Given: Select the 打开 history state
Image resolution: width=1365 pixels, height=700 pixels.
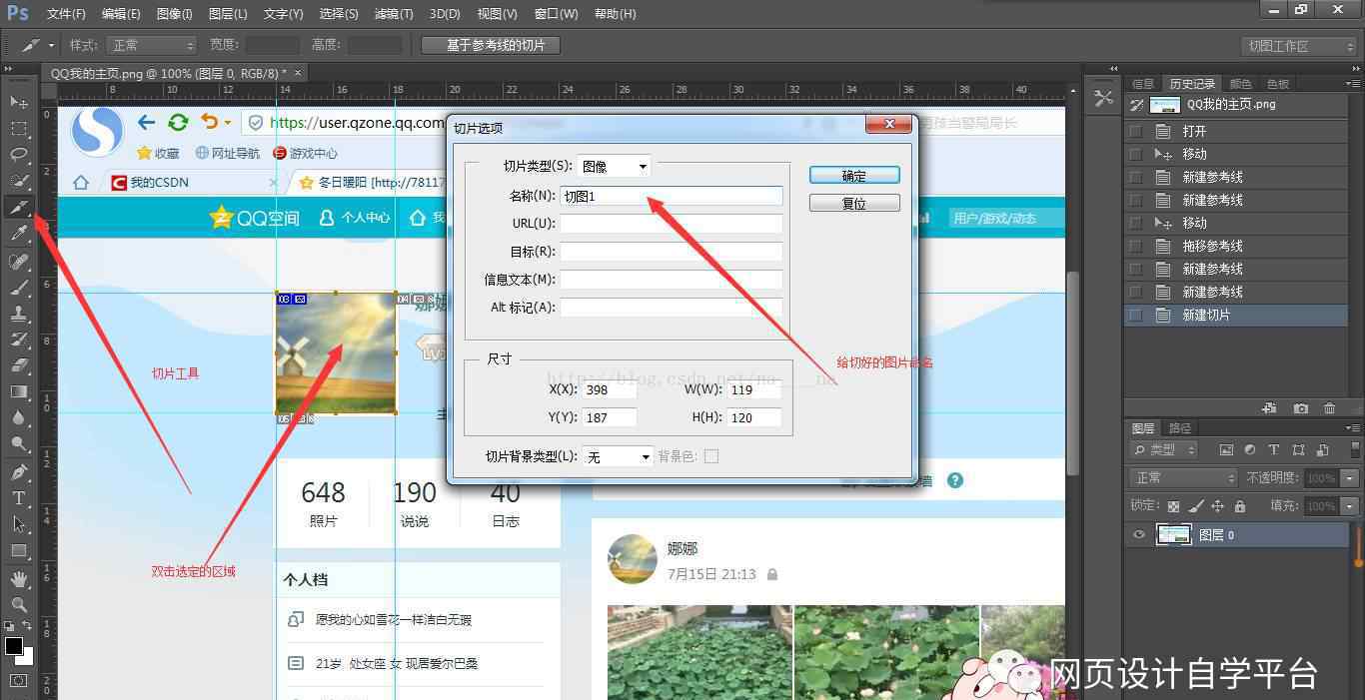Looking at the screenshot, I should coord(1237,131).
